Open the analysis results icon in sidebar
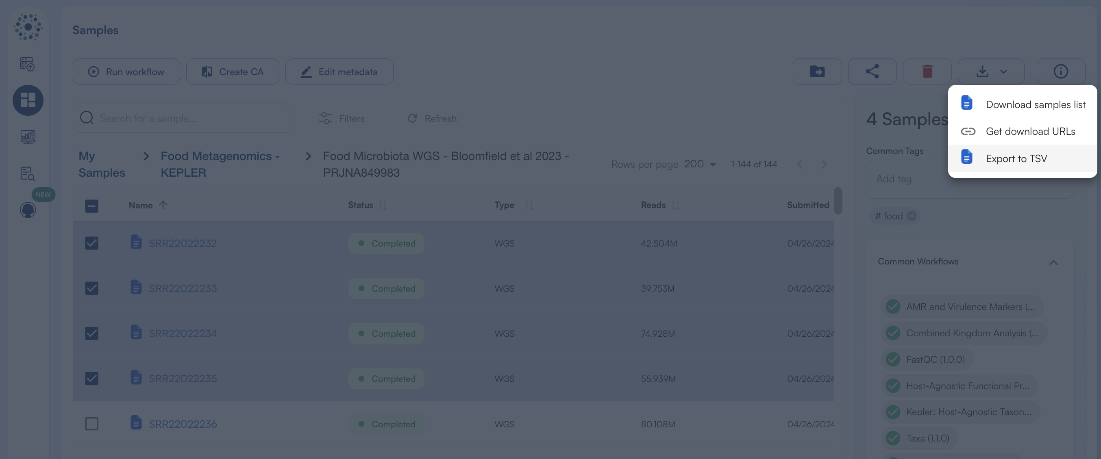The image size is (1101, 459). [27, 137]
